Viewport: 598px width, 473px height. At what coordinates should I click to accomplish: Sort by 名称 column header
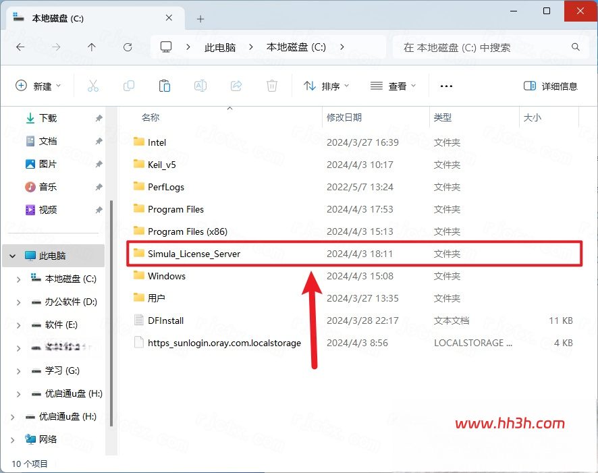151,117
